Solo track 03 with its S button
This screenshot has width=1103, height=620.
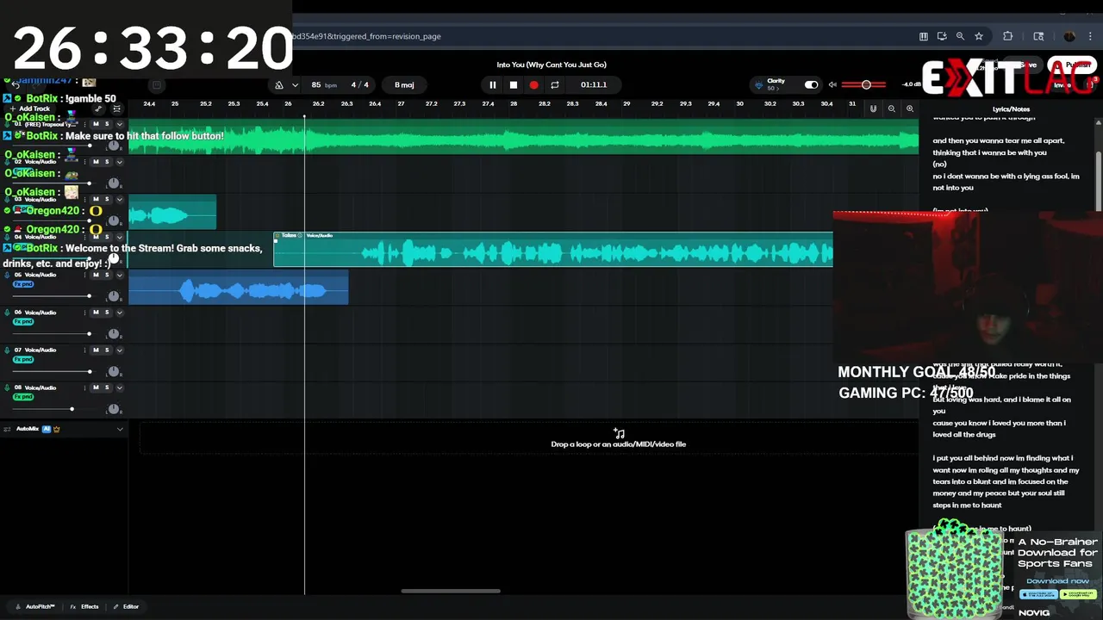pos(107,200)
